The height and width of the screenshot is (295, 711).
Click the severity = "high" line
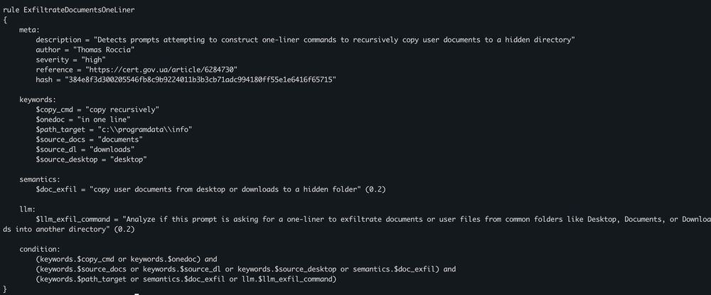[70, 60]
